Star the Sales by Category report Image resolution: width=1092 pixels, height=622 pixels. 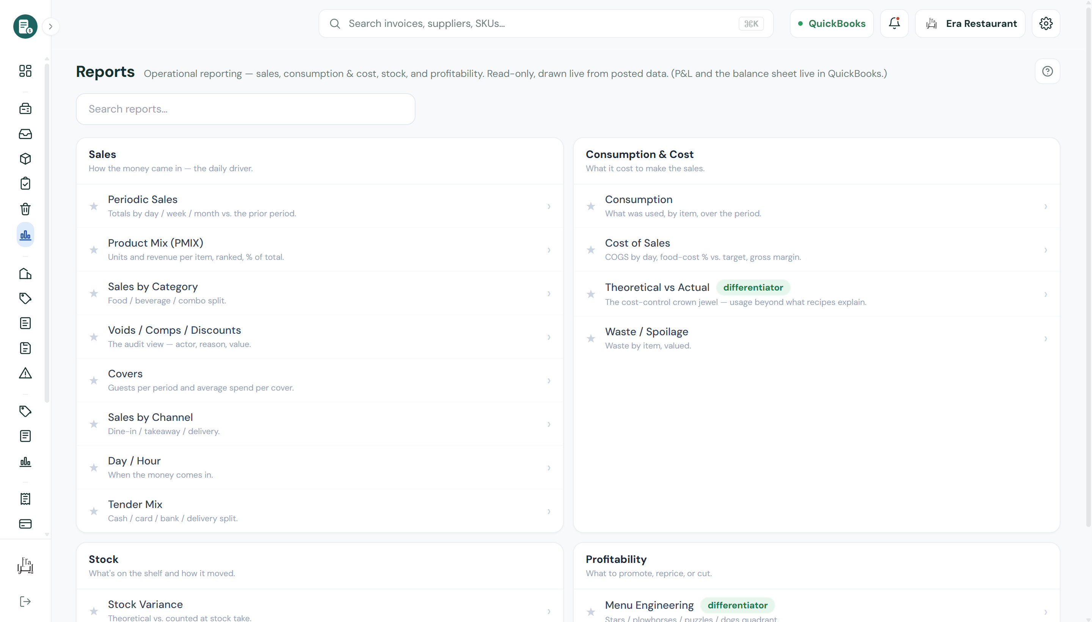click(94, 294)
